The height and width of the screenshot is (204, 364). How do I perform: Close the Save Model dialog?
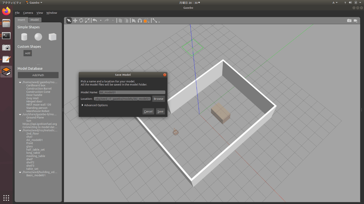point(165,75)
